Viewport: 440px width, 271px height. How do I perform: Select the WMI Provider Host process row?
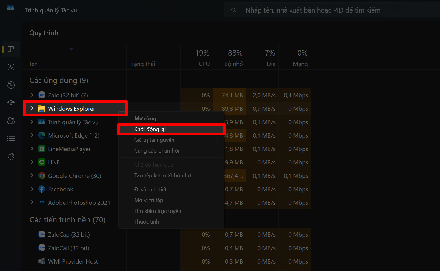coord(73,261)
